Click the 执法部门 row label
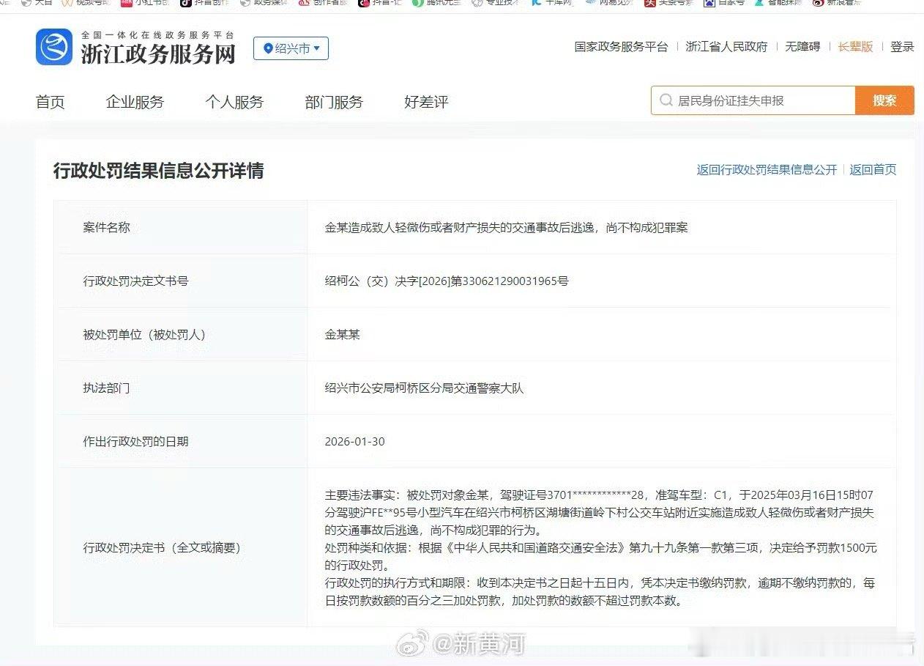The width and height of the screenshot is (924, 666). [106, 388]
